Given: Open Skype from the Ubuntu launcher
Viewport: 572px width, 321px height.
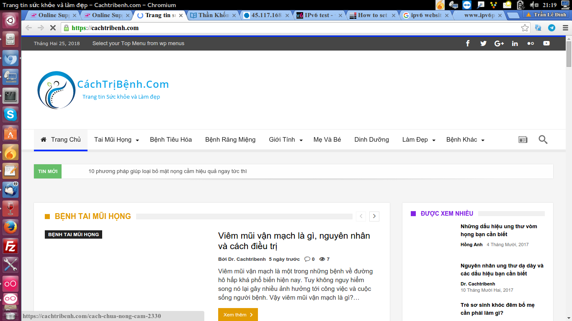Looking at the screenshot, I should point(10,114).
